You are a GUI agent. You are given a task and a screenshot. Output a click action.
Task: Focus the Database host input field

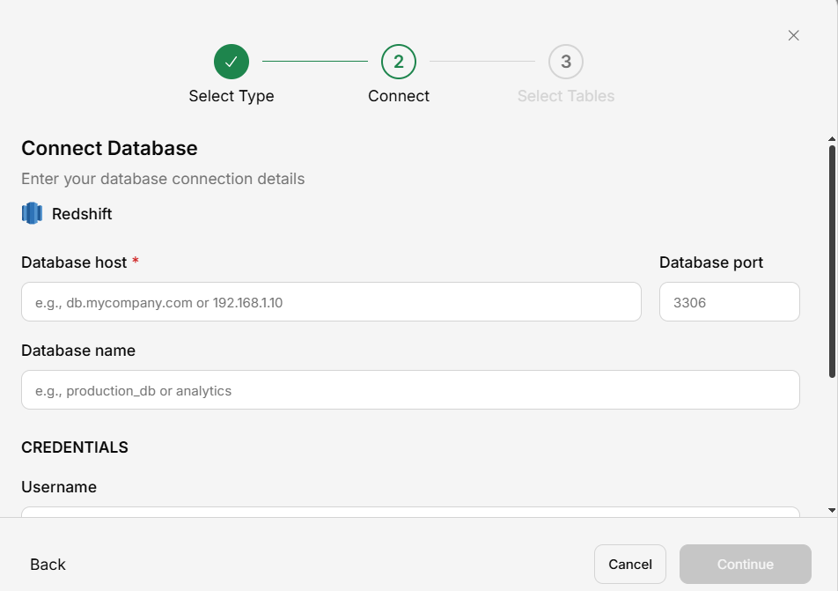(331, 302)
